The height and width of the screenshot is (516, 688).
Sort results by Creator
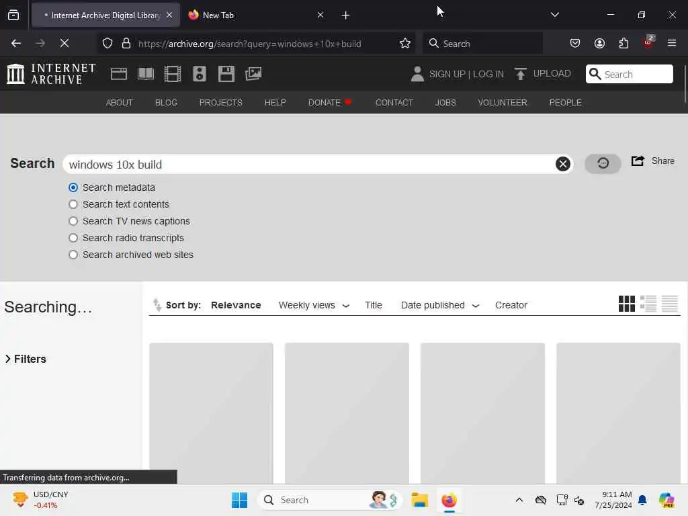[x=511, y=305]
